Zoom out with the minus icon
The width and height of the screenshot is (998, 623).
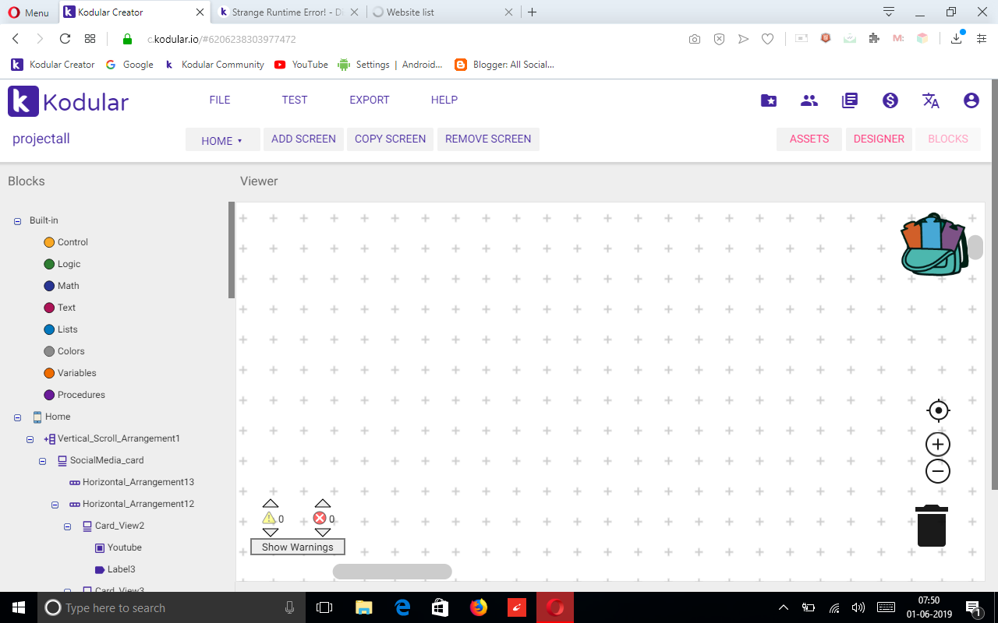tap(938, 471)
